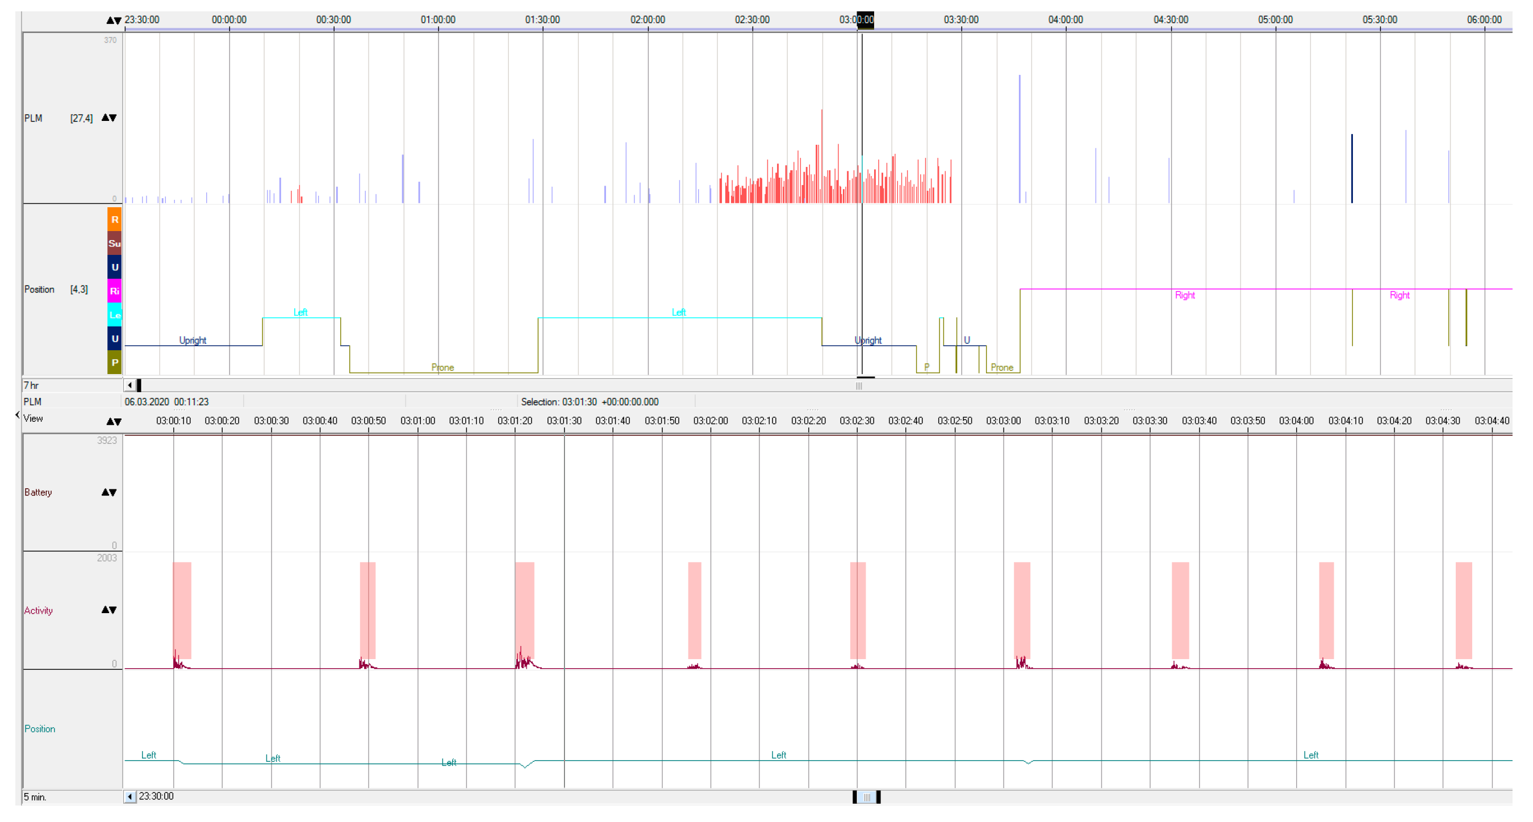Screen dimensions: 1533x822
Task: Click the Selection 03:01:30 status field
Action: (x=589, y=402)
